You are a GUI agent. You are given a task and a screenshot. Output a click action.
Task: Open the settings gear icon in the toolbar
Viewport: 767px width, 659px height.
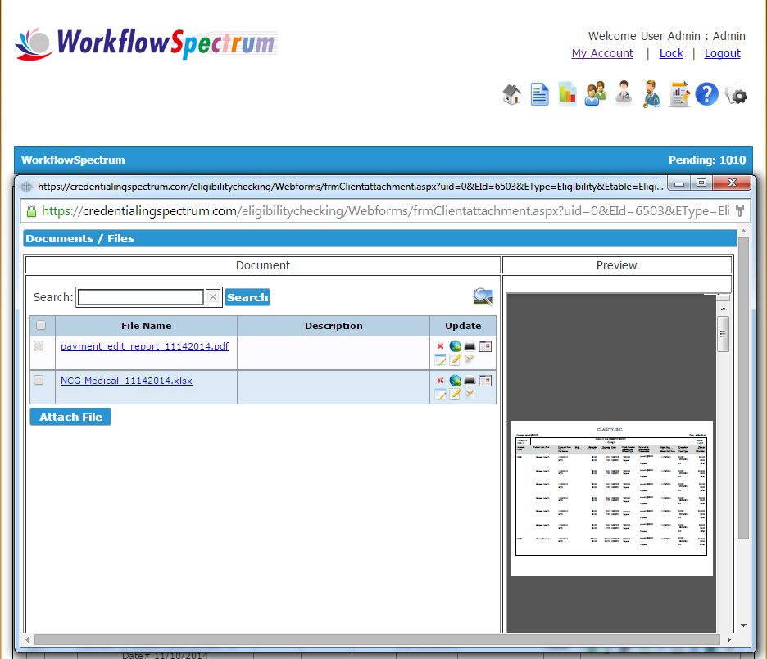(735, 94)
